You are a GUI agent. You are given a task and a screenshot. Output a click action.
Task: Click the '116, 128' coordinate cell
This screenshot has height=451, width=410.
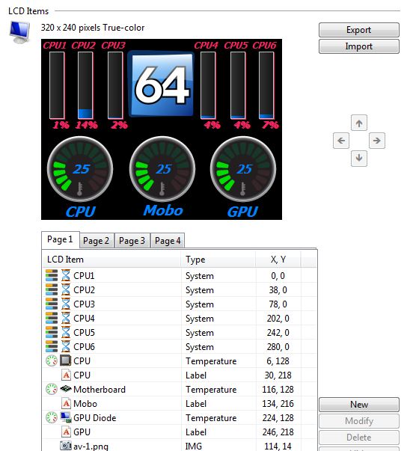coord(278,390)
